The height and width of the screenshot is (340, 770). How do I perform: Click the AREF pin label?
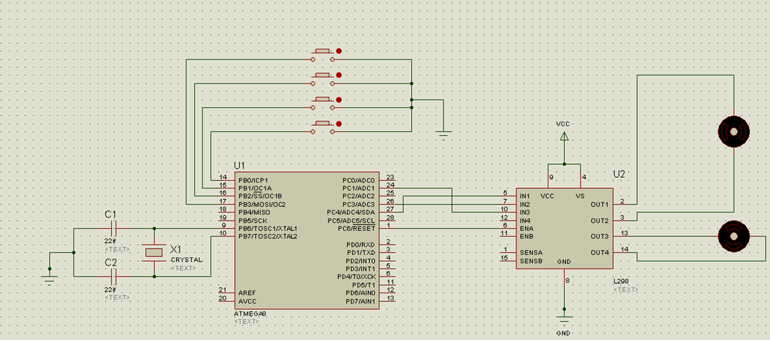(247, 293)
